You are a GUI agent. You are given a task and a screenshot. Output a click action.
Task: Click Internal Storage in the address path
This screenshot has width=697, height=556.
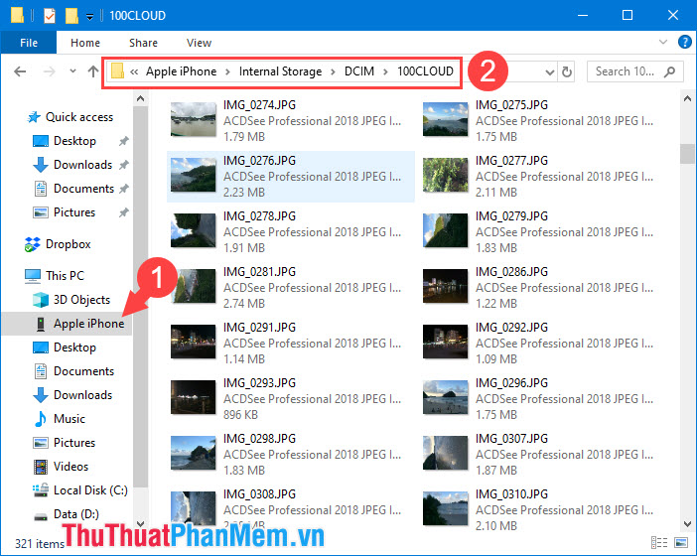(281, 71)
